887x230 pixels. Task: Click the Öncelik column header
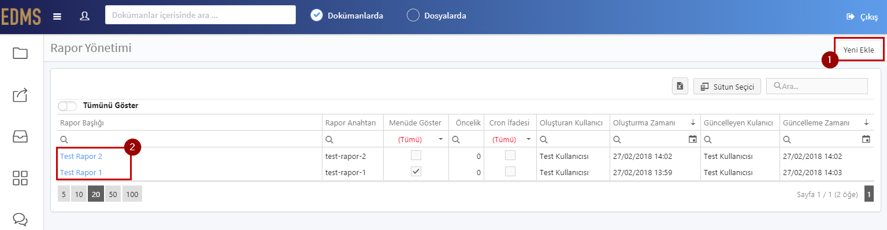(466, 123)
